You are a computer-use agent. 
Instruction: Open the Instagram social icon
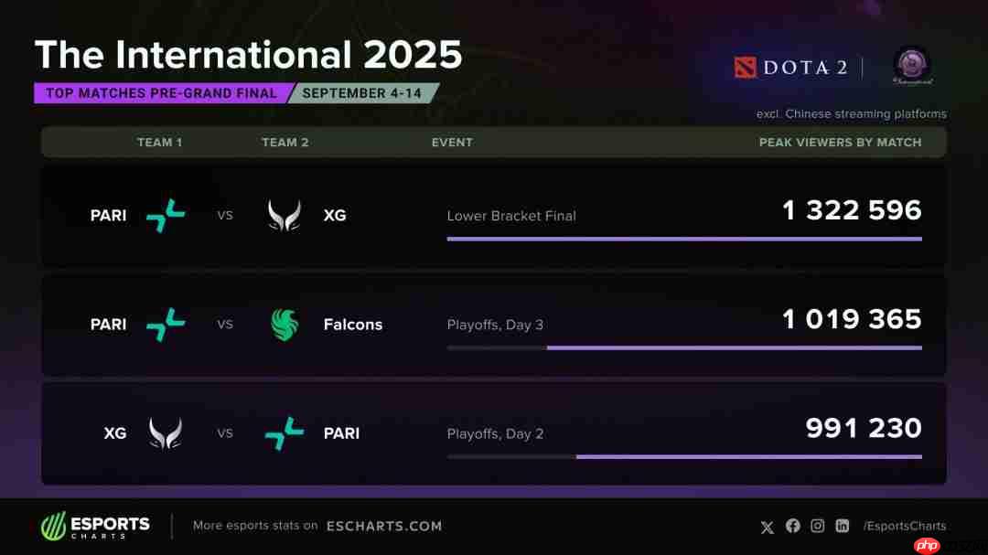pyautogui.click(x=817, y=526)
